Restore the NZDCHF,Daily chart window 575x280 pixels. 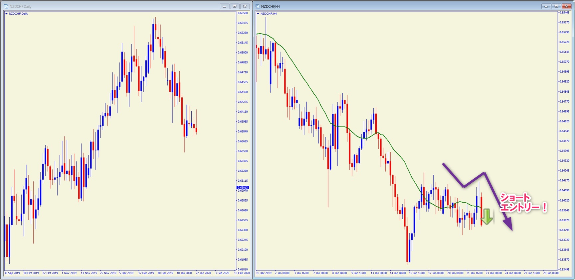tap(235, 6)
